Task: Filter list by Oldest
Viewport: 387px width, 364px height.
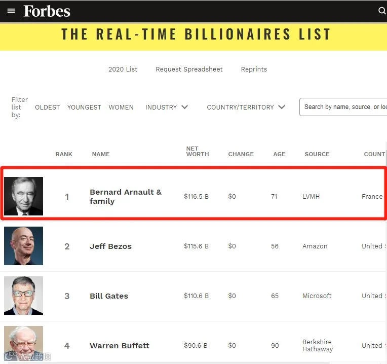Action: [48, 107]
